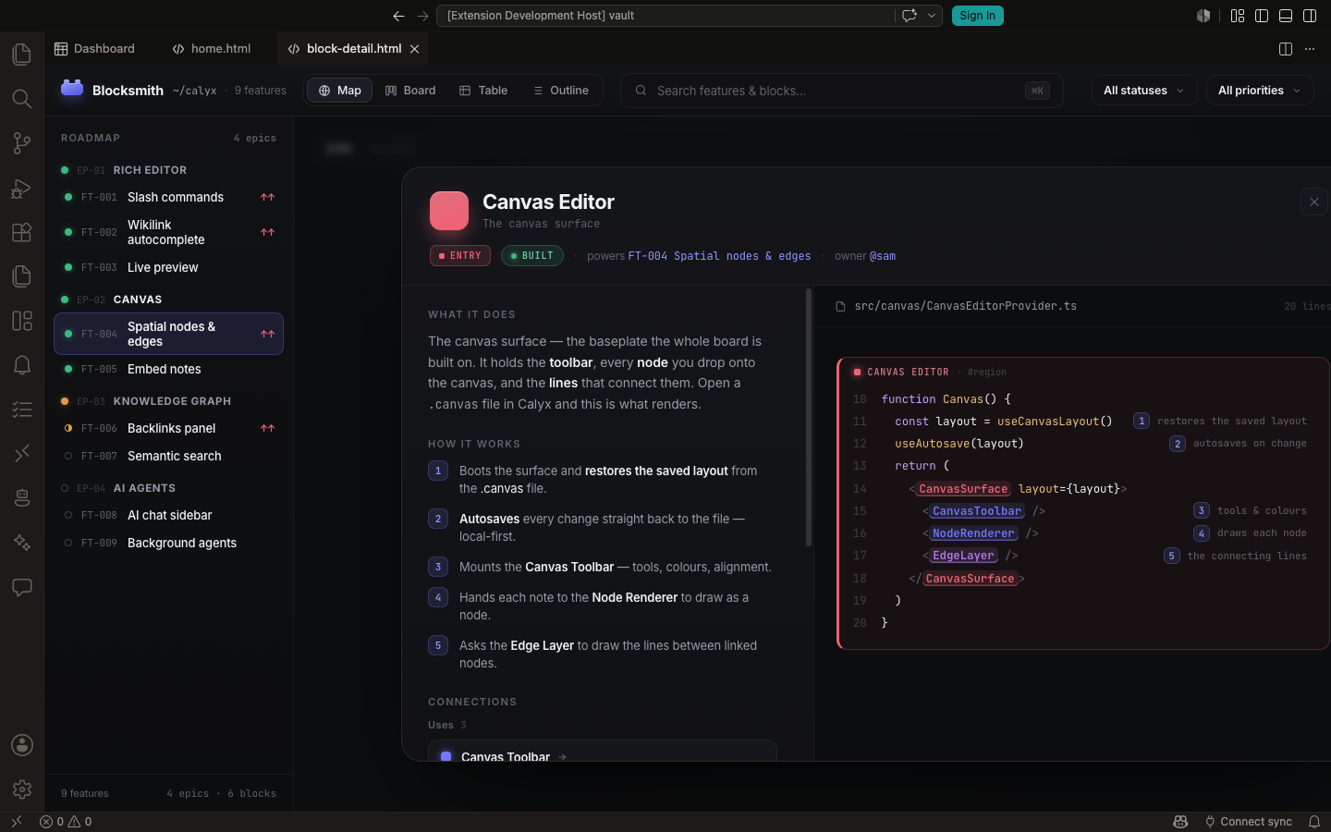Open the Search view in activity bar
1331x832 pixels.
coord(22,99)
